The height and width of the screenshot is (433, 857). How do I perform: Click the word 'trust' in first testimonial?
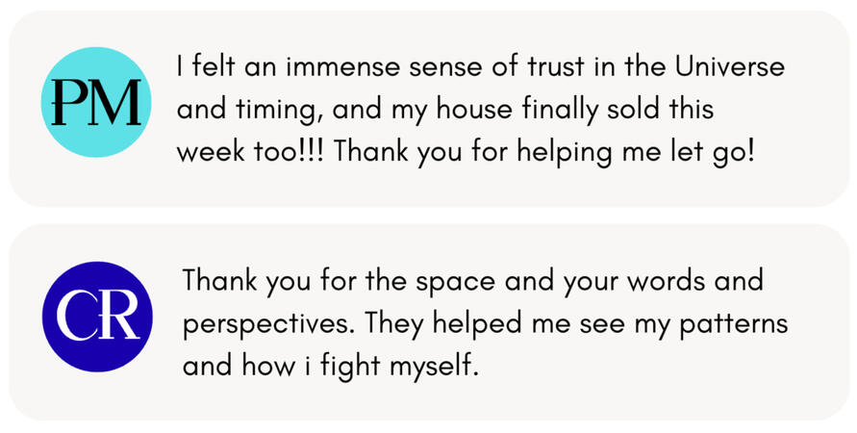555,67
